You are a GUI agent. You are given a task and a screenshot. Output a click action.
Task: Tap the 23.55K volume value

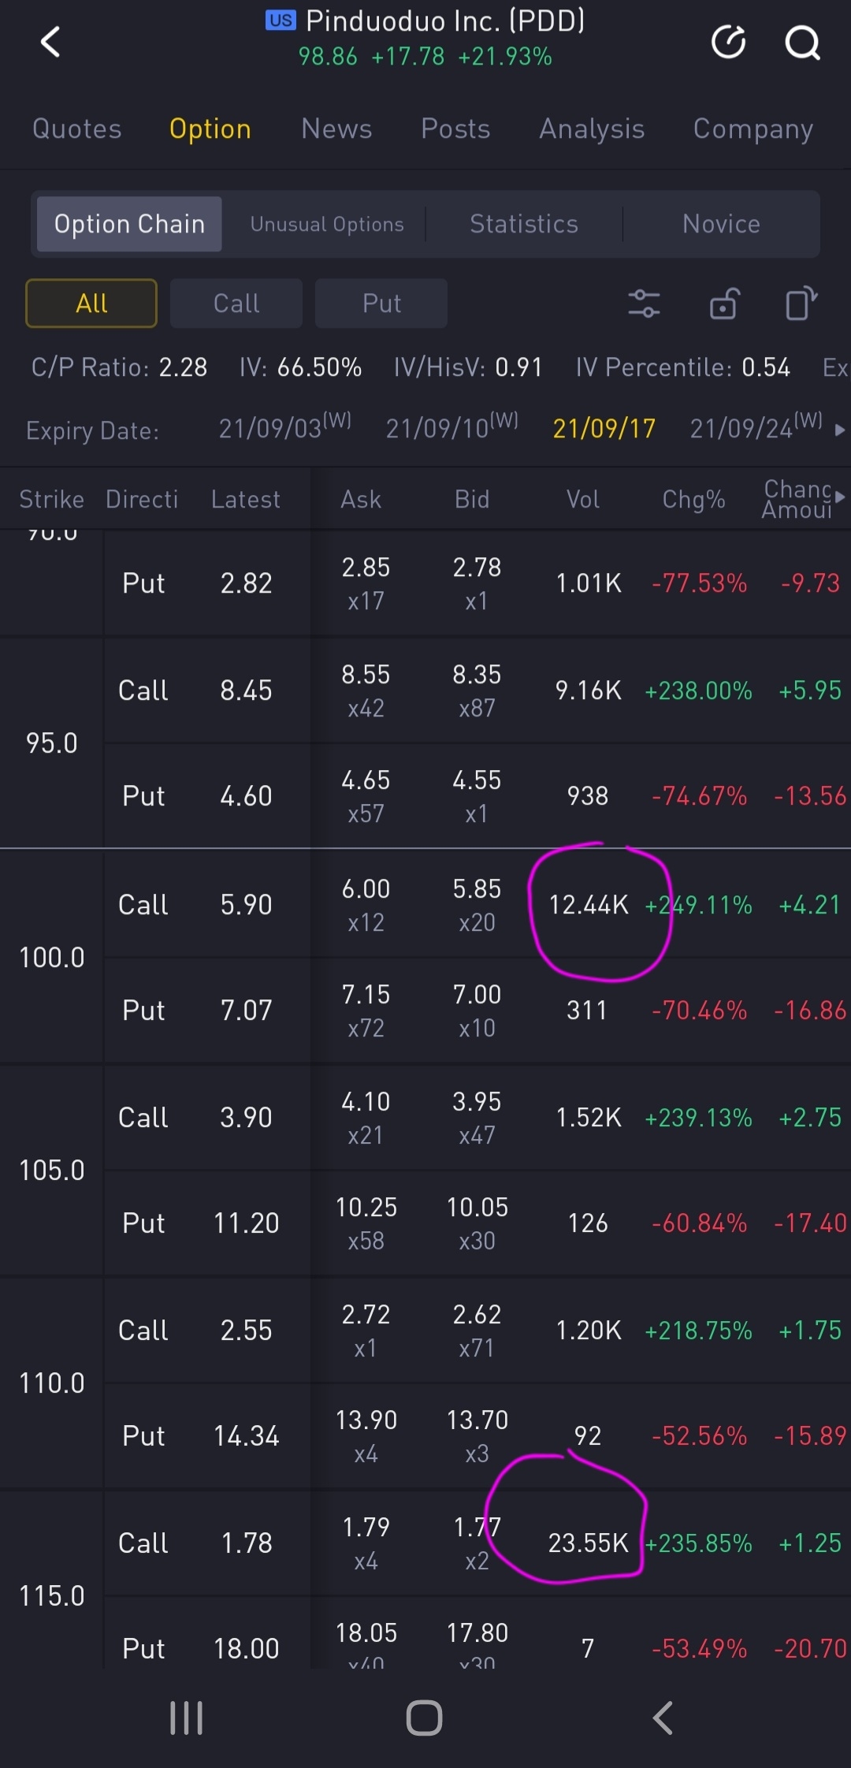[x=589, y=1543]
